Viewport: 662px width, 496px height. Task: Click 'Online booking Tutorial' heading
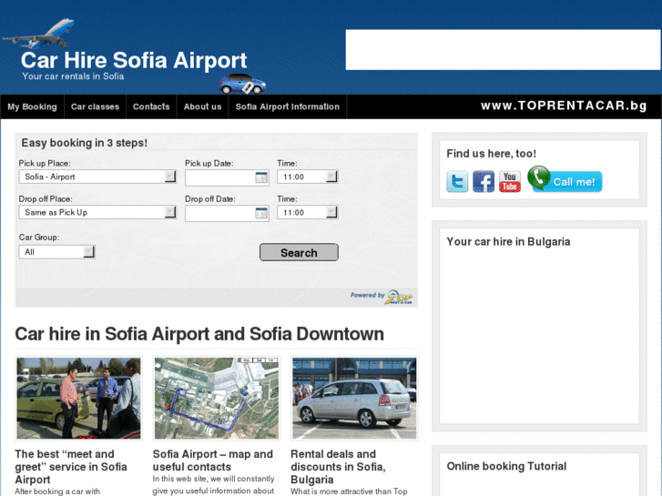click(x=506, y=466)
